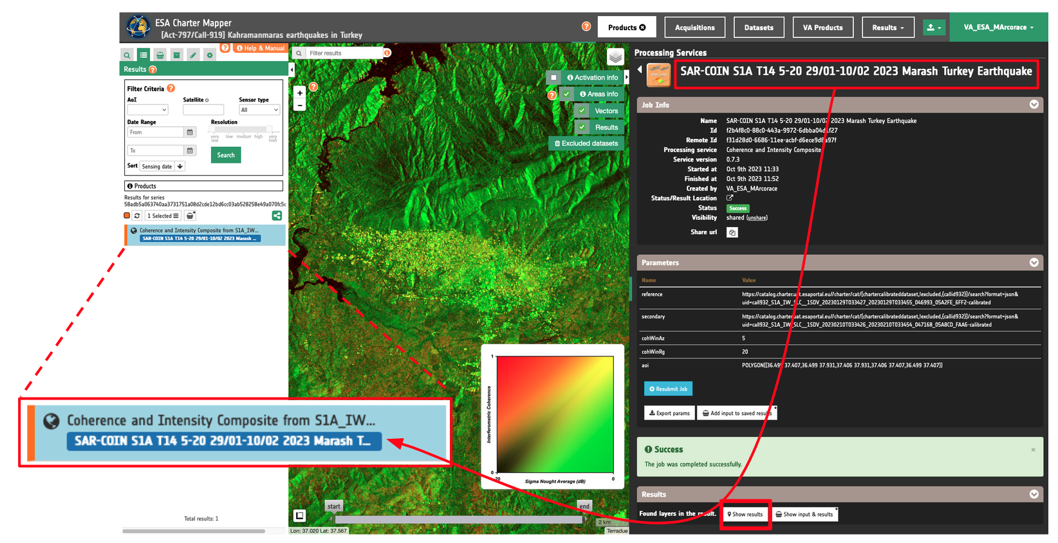Screen dimensions: 1058x543
Task: Collapse the left panel with the arrow
Action: point(292,69)
